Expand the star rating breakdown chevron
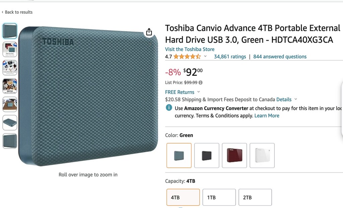 [205, 57]
